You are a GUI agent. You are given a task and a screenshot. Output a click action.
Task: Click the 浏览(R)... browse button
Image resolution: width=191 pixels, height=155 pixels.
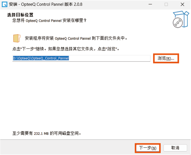click(166, 58)
